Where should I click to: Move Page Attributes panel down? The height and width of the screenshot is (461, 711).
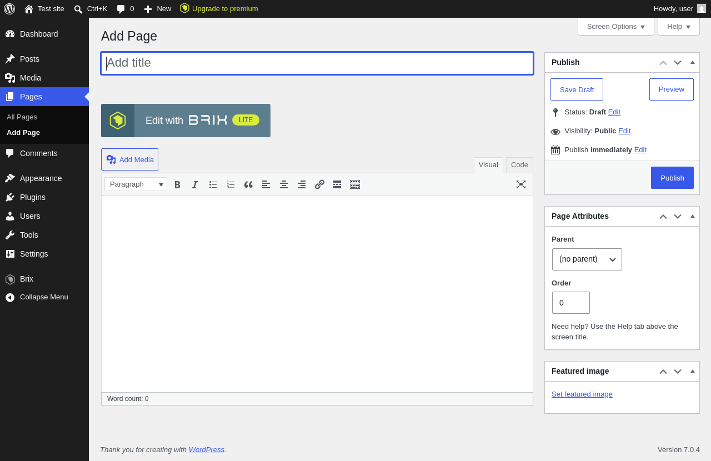pos(678,216)
